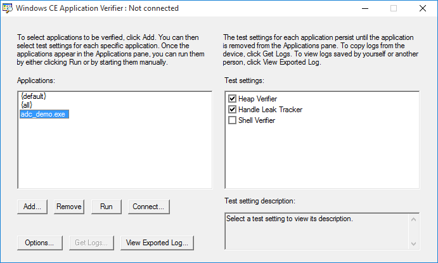Select adc_demo.exe in Applications list
The height and width of the screenshot is (263, 438).
[44, 114]
